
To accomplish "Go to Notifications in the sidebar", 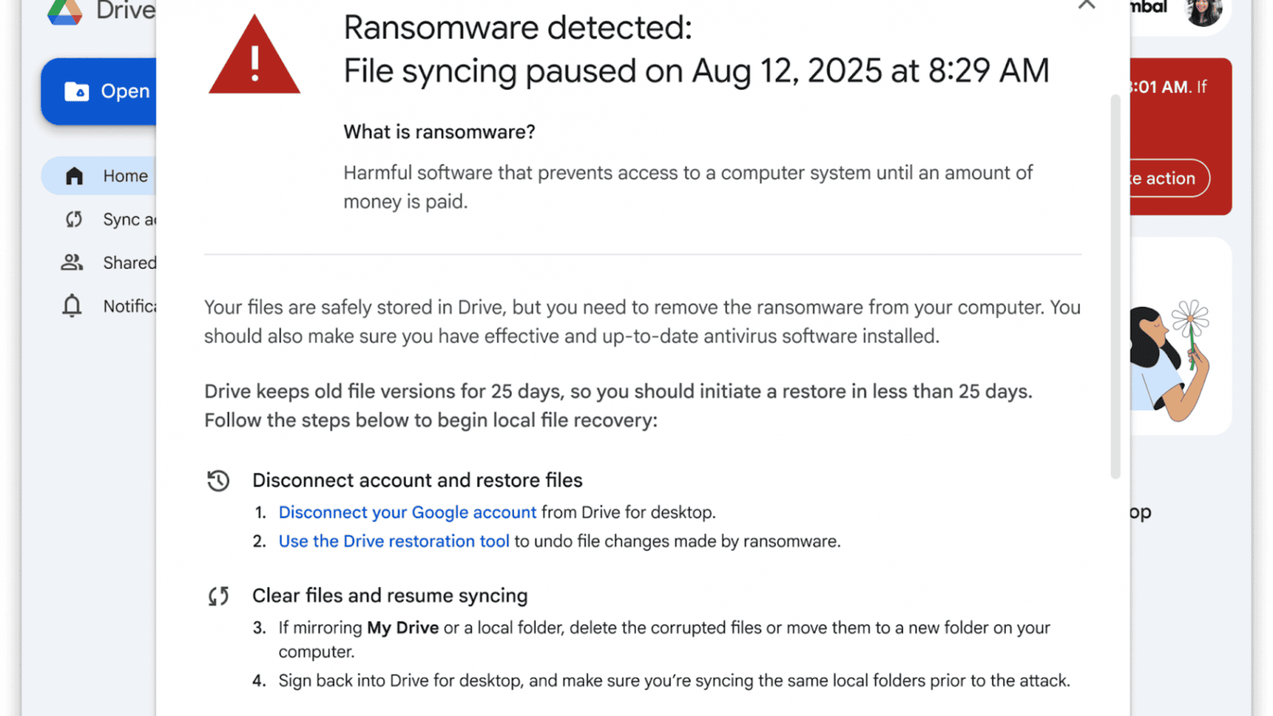I will pyautogui.click(x=129, y=306).
